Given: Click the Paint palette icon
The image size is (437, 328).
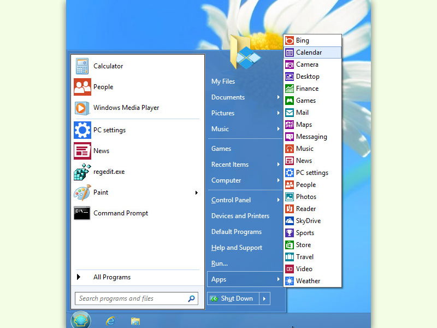Looking at the screenshot, I should pos(82,192).
